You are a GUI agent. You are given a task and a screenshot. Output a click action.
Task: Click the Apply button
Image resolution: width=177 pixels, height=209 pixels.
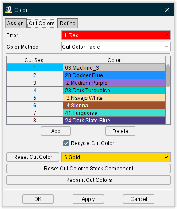[88, 199]
